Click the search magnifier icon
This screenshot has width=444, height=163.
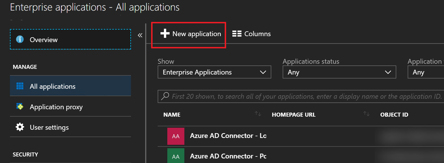(x=165, y=96)
